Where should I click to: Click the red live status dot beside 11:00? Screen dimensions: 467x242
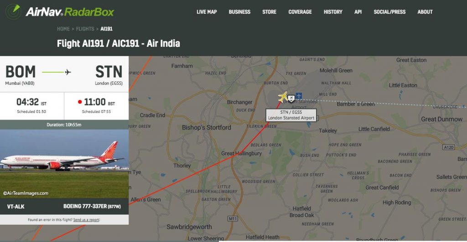click(x=80, y=102)
